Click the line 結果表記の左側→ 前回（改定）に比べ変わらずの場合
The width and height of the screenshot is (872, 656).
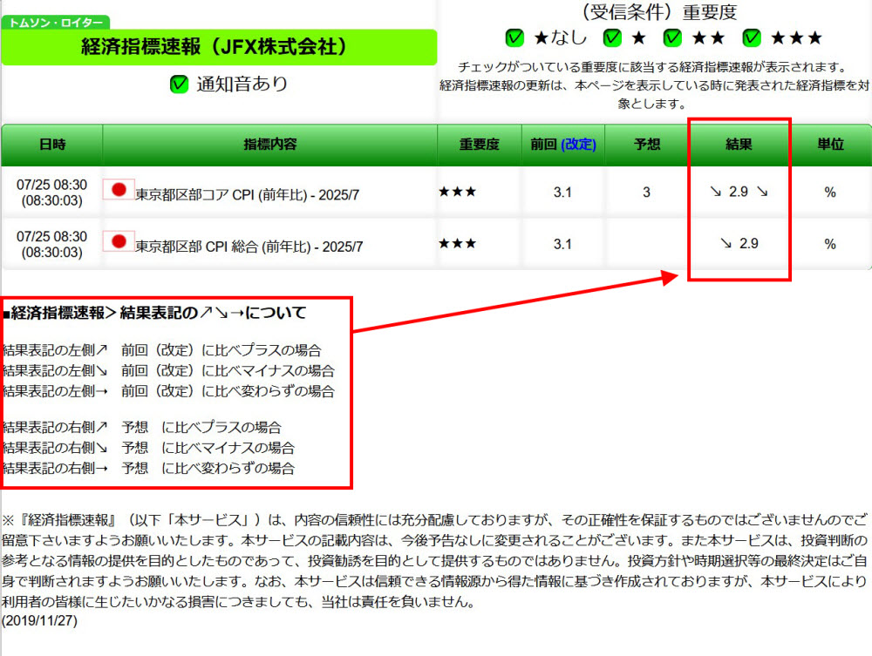[169, 391]
